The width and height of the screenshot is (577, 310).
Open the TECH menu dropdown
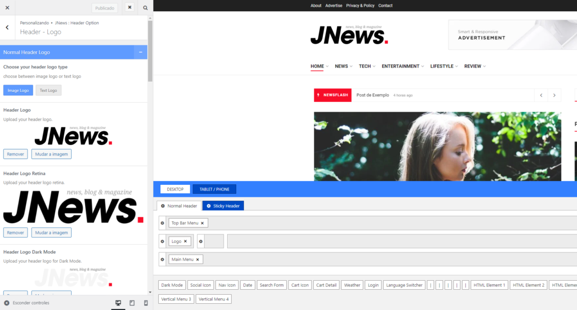tap(367, 67)
